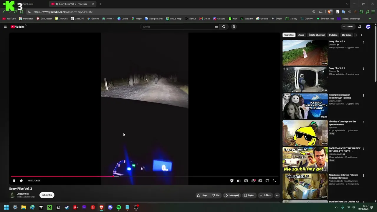Open the Brave Shields icon

(x=329, y=12)
